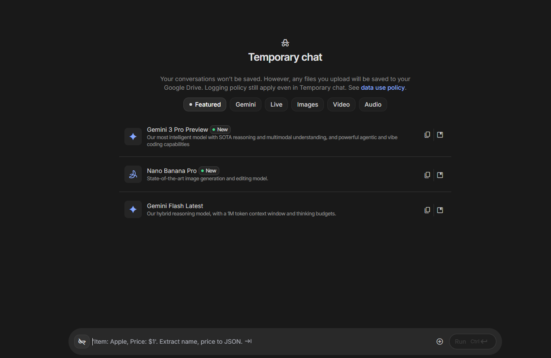
Task: Click the plus icon to add media
Action: click(440, 342)
